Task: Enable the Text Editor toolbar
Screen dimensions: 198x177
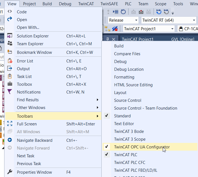Action: tap(150, 124)
